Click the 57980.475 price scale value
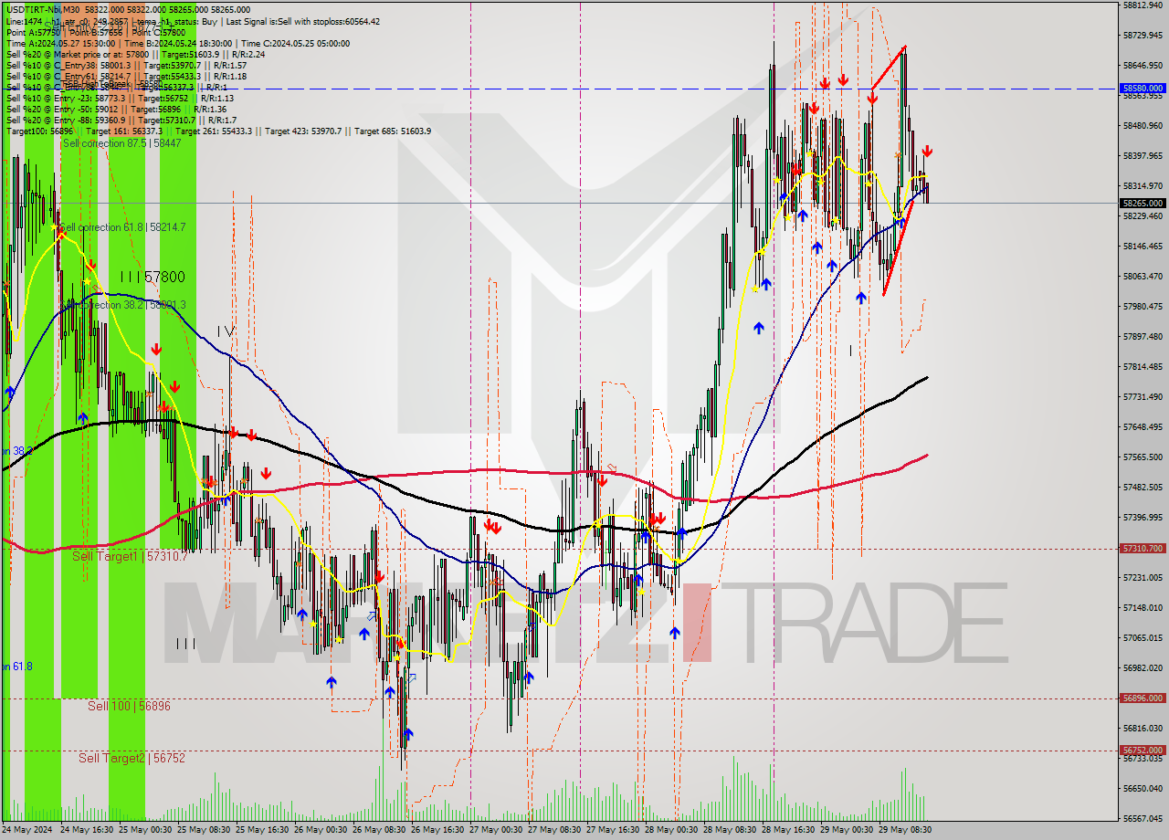The height and width of the screenshot is (840, 1169). point(1143,306)
